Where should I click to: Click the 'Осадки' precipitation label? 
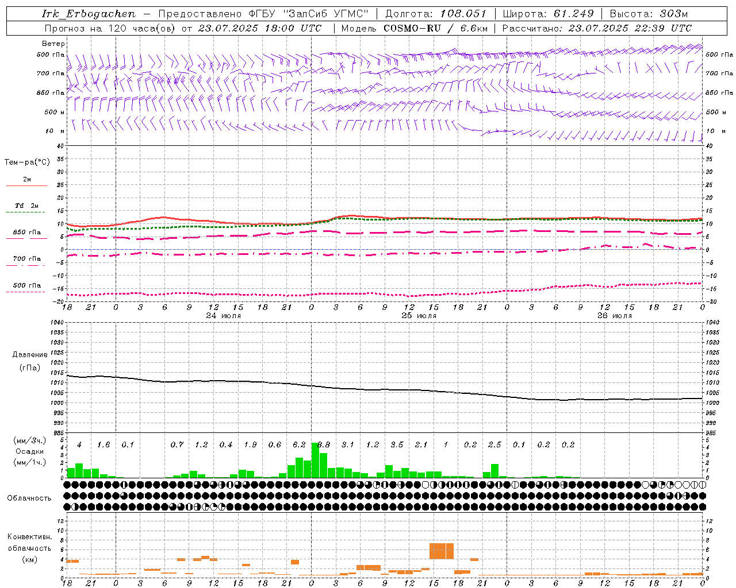[x=30, y=451]
